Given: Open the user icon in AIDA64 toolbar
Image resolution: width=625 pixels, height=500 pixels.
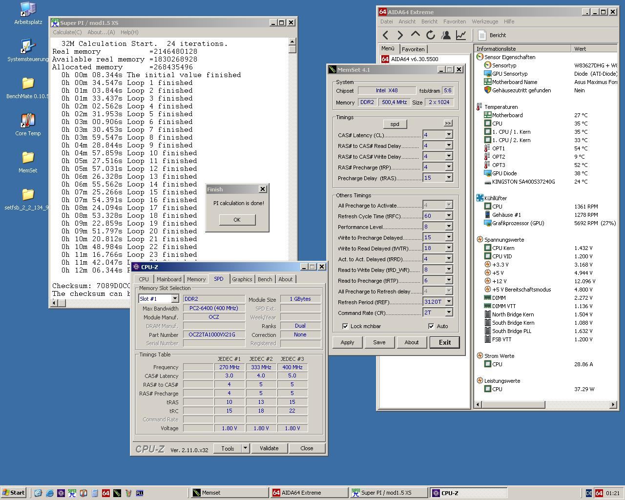Looking at the screenshot, I should pyautogui.click(x=445, y=35).
